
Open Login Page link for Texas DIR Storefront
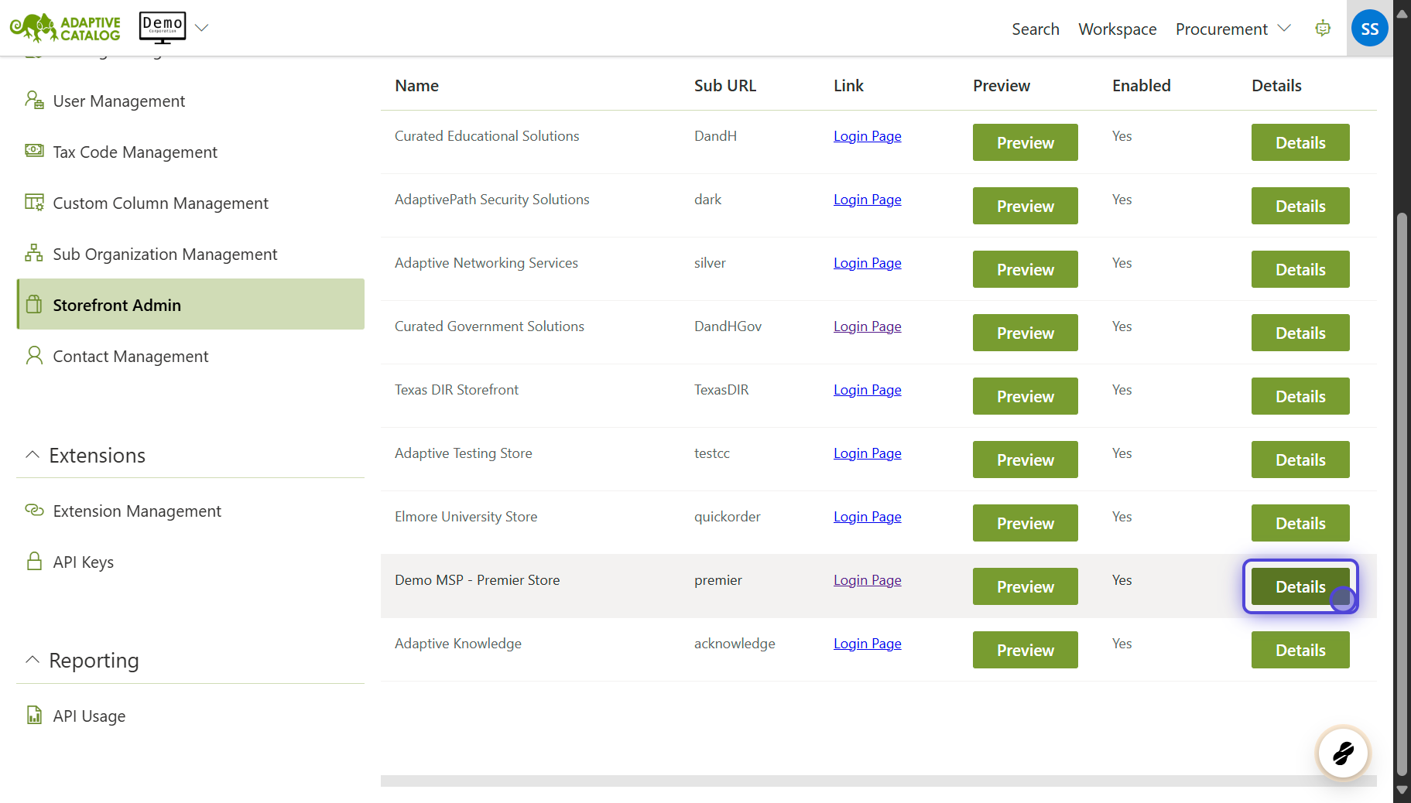pos(867,390)
